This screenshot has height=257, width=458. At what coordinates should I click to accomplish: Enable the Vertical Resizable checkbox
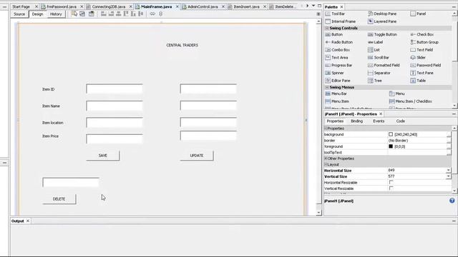[391, 188]
